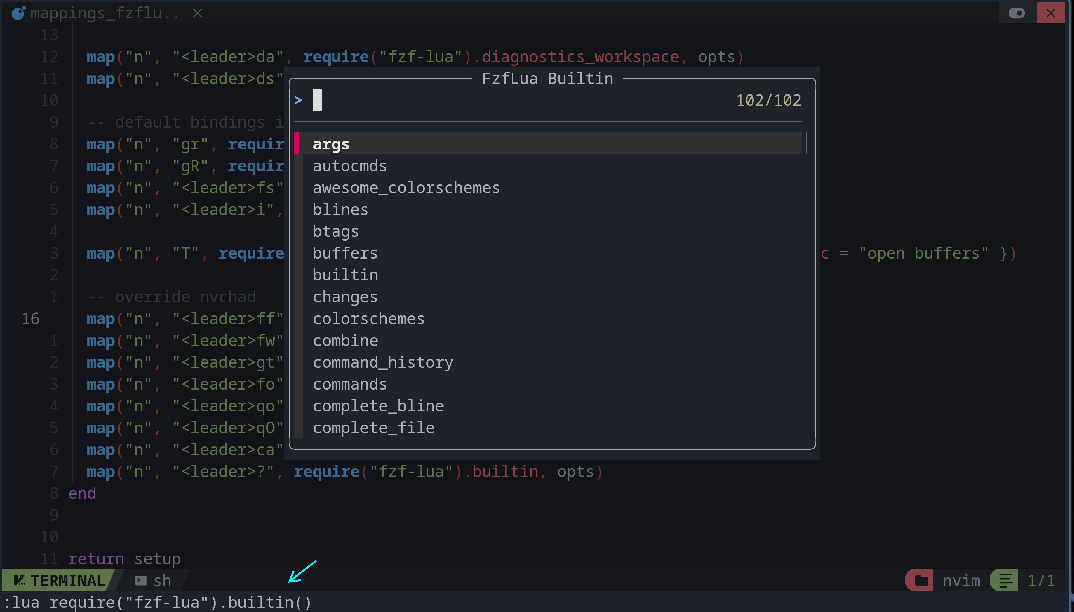The image size is (1074, 612).
Task: Click the <leader>ca mapping string
Action: coord(228,450)
